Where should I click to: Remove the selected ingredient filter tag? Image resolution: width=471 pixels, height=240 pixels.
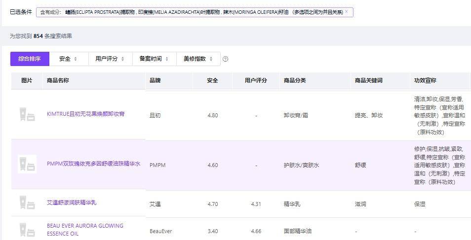tap(346, 12)
